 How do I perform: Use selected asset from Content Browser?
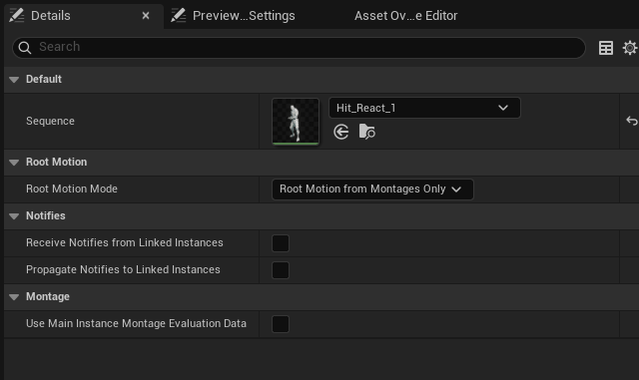point(341,132)
